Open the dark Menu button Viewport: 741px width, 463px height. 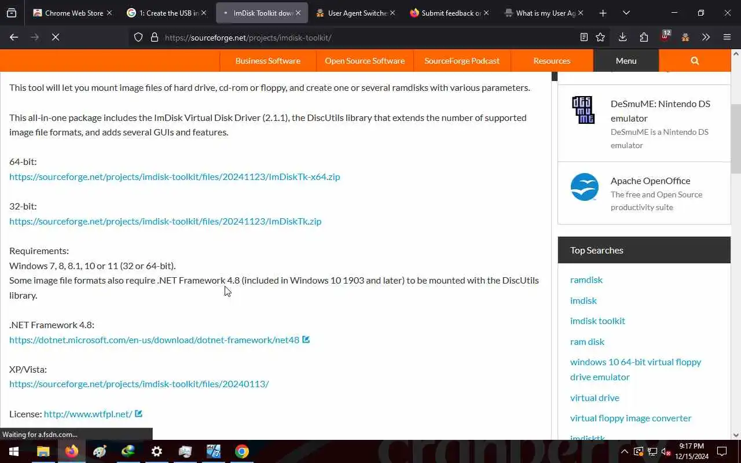626,61
